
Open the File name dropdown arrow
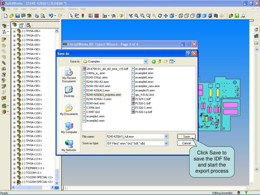tap(166, 136)
